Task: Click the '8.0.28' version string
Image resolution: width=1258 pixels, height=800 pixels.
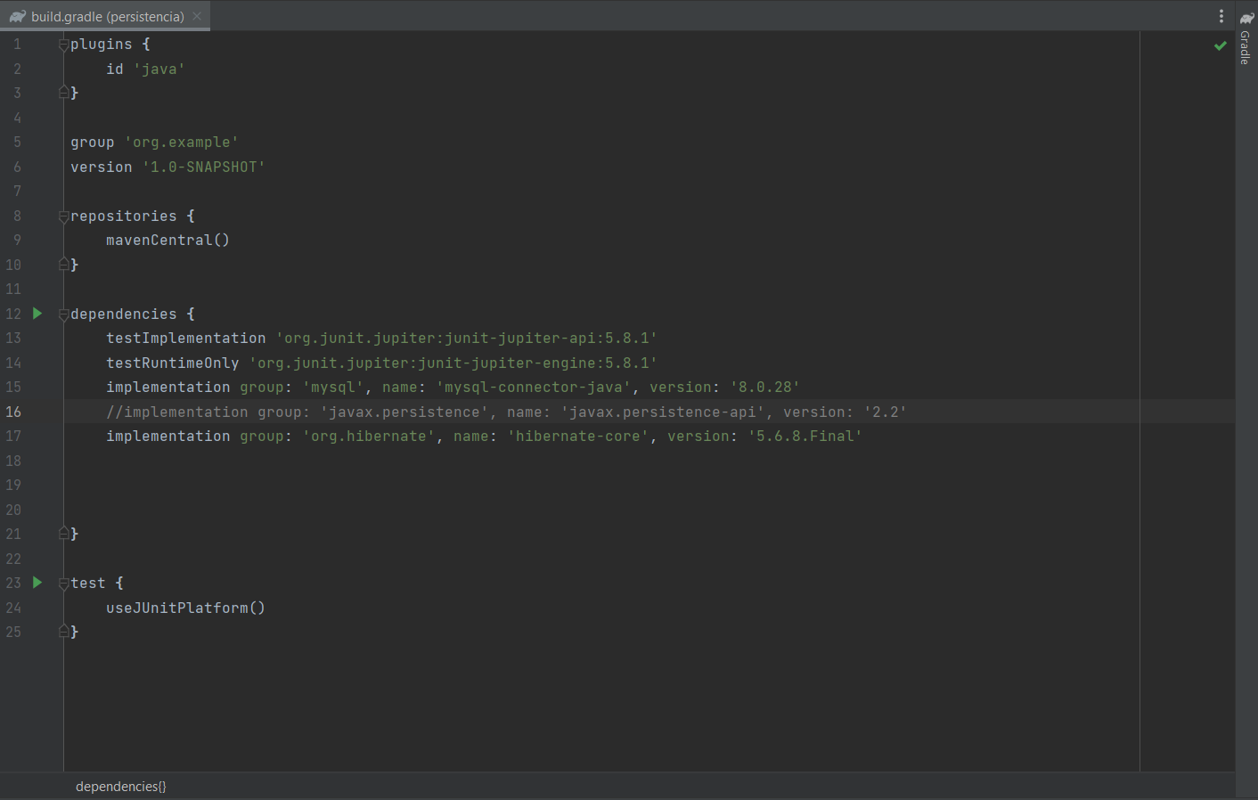Action: click(x=765, y=387)
